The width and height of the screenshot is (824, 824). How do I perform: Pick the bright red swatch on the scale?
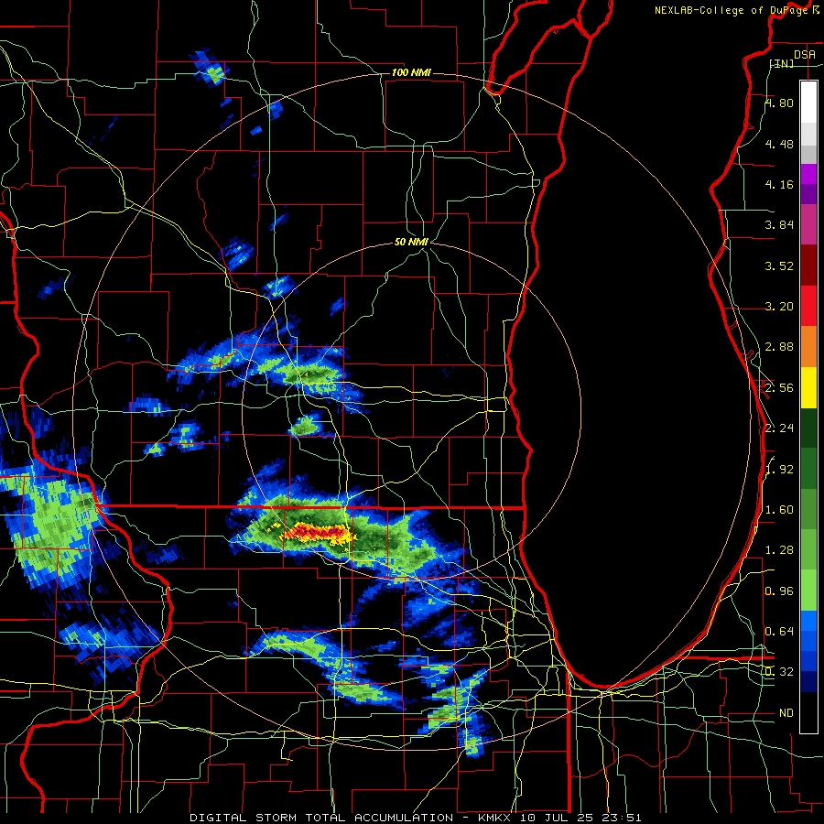808,306
